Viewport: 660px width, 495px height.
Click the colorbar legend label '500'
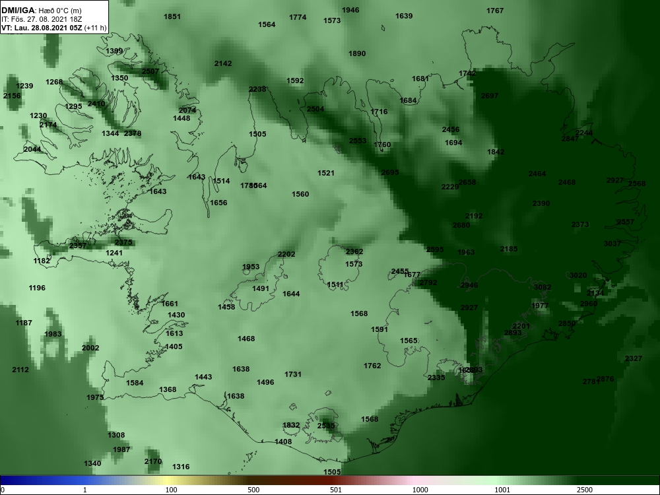tap(254, 490)
